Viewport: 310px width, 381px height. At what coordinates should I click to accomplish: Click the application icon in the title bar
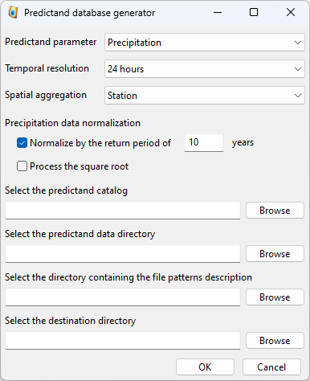coord(13,12)
